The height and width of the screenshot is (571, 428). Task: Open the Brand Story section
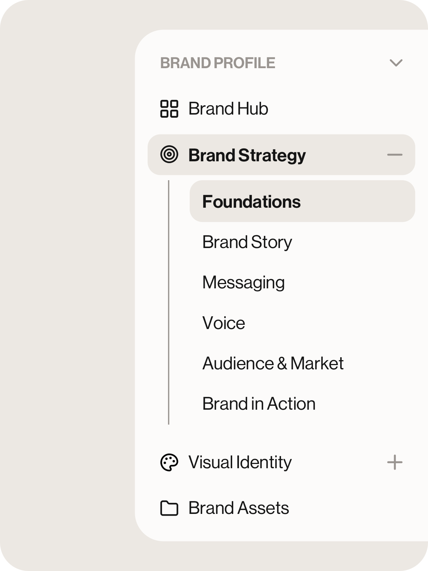(x=247, y=242)
